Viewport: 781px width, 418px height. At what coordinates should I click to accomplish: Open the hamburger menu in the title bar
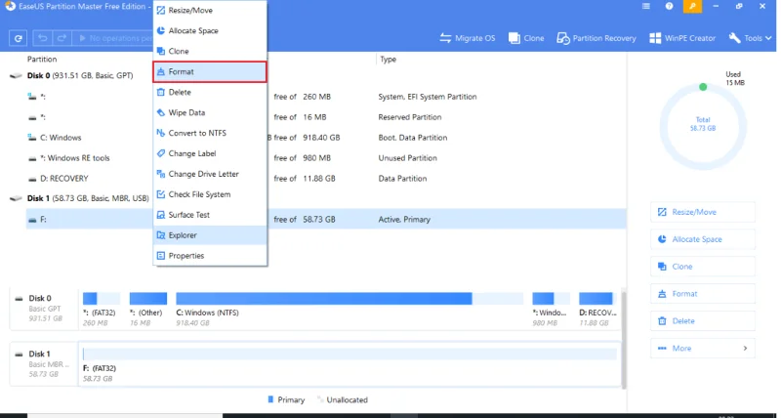coord(646,7)
